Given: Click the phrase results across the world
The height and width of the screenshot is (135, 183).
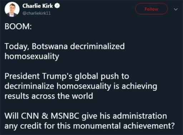Looking at the screenshot, I should click(x=49, y=96).
